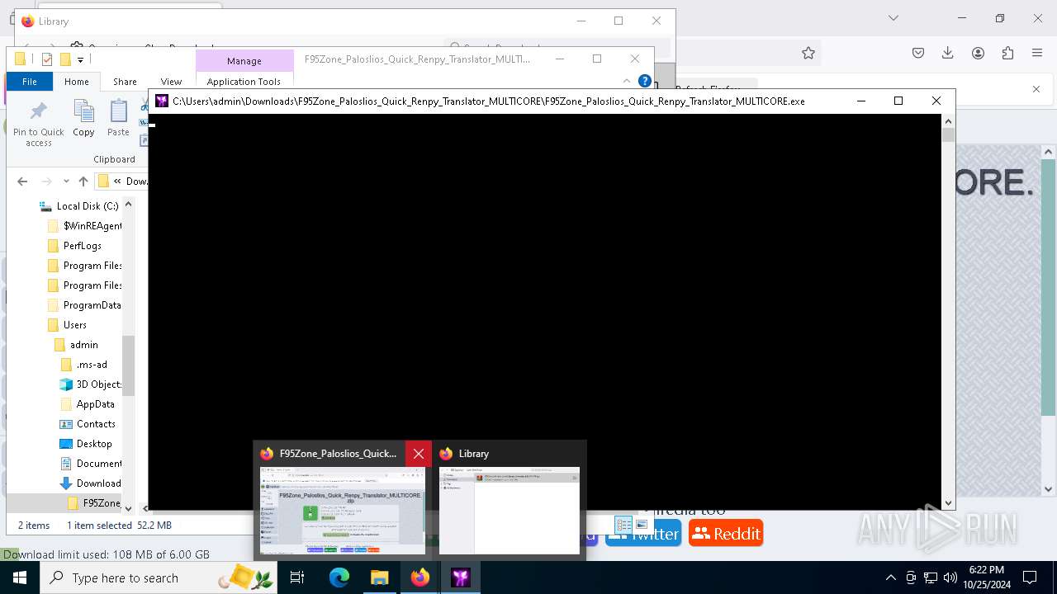The image size is (1057, 594).
Task: Show hidden system tray icons
Action: 890,577
